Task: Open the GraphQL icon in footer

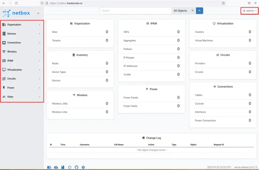Action: 69,167
